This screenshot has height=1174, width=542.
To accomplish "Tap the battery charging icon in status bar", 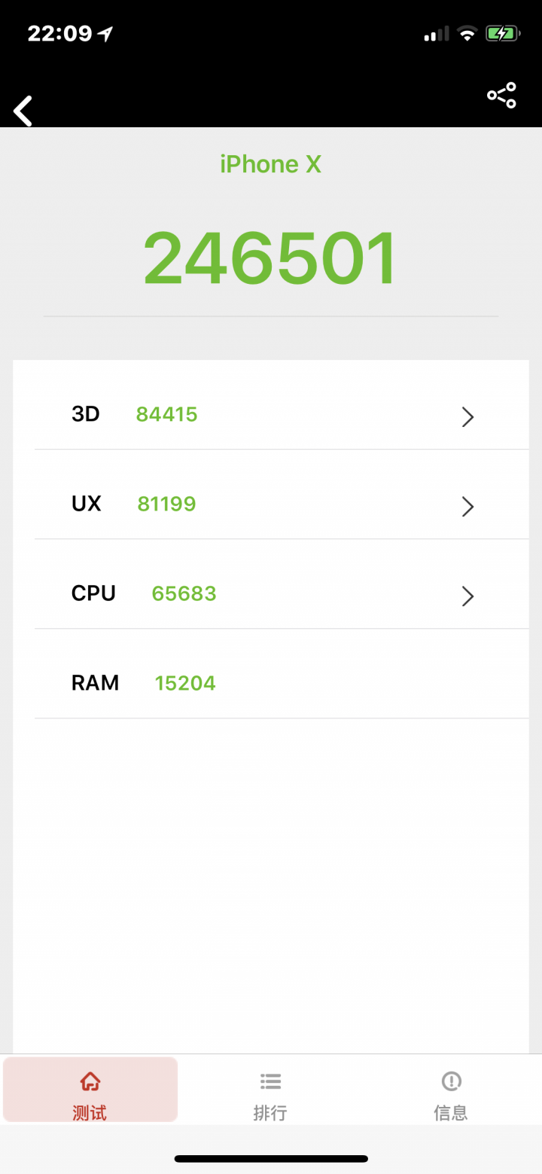I will (501, 33).
